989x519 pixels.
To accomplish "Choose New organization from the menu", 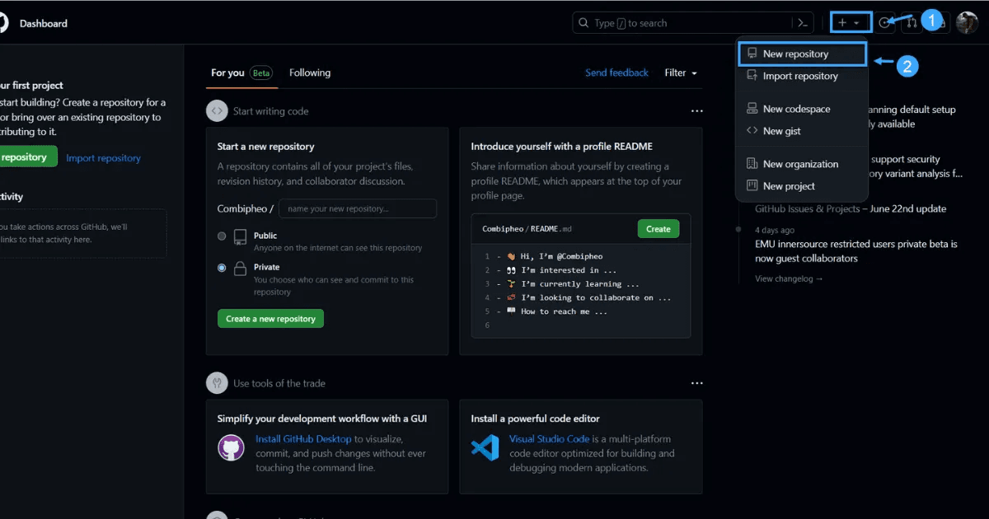I will pyautogui.click(x=802, y=164).
